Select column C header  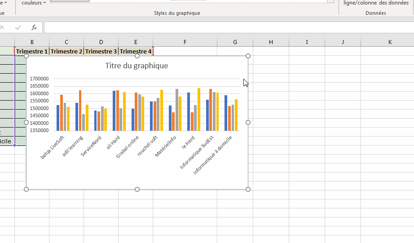click(x=66, y=42)
